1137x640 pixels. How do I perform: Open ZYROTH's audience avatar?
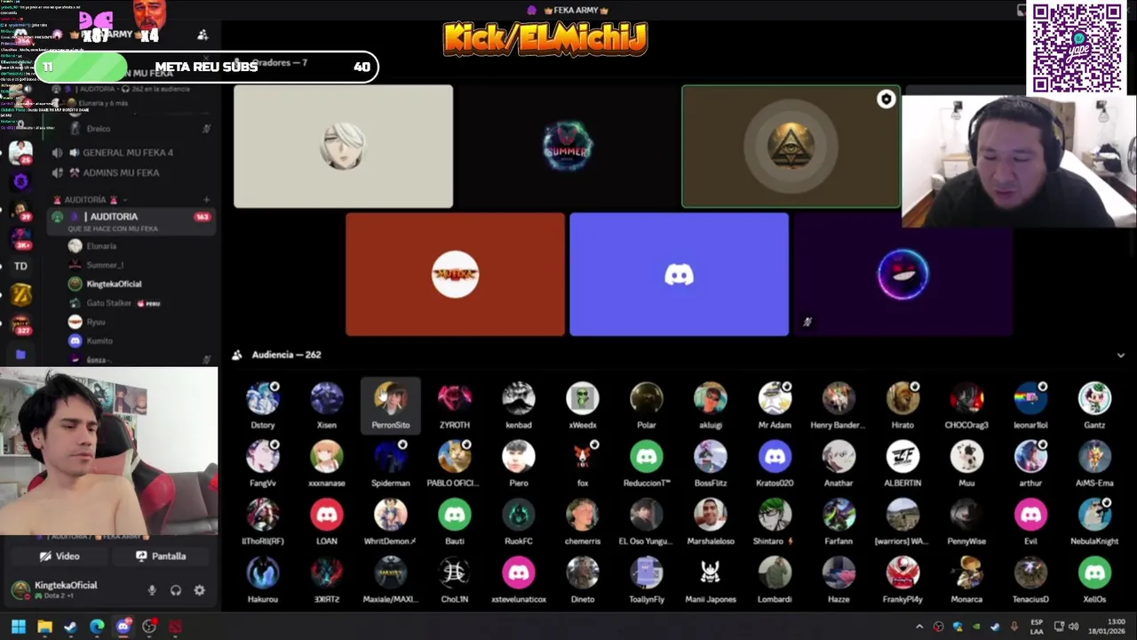[455, 399]
